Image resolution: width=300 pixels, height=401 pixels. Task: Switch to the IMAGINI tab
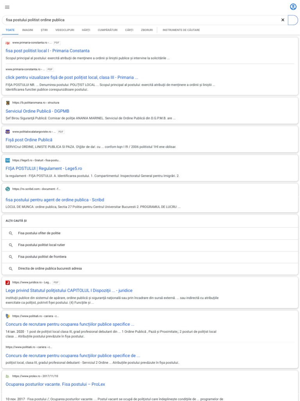coord(28,30)
